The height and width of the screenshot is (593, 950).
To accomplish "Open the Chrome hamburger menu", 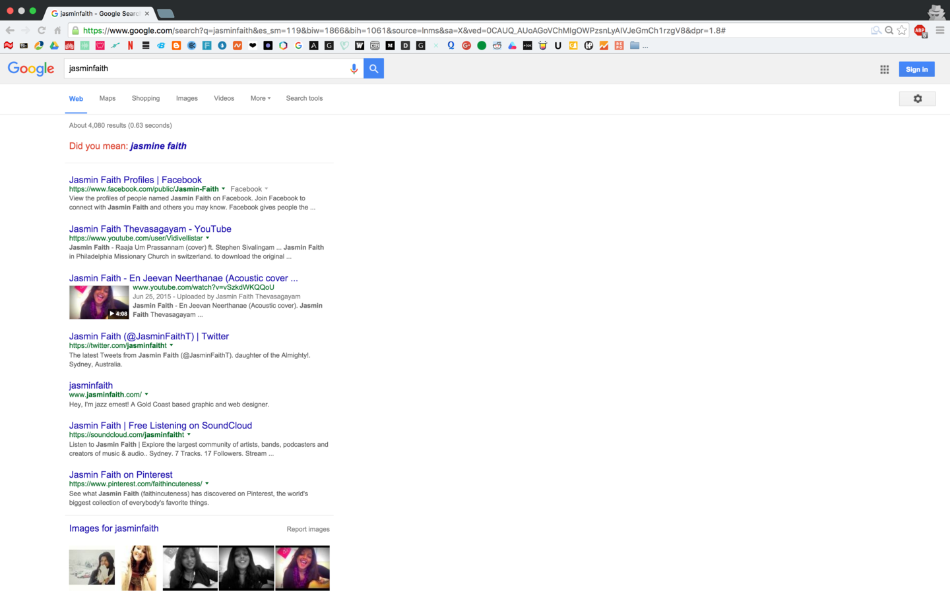I will [940, 30].
